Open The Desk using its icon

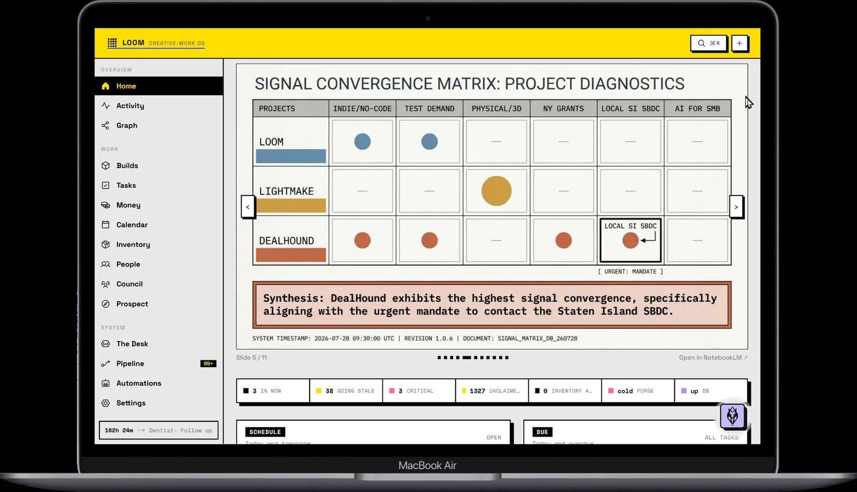tap(106, 344)
